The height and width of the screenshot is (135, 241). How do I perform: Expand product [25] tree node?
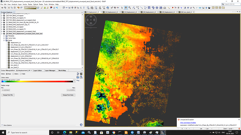(x=2, y=31)
